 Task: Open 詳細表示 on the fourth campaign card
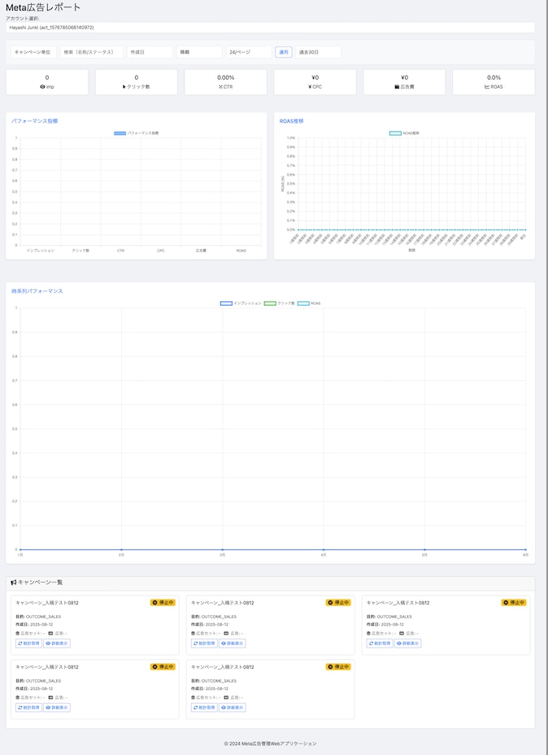(x=57, y=707)
